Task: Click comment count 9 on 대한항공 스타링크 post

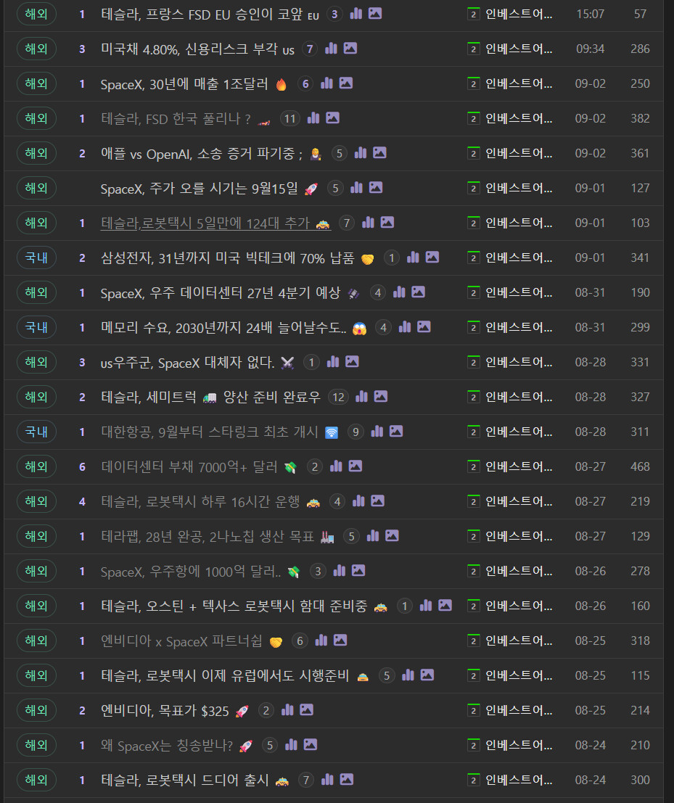Action: (x=356, y=432)
